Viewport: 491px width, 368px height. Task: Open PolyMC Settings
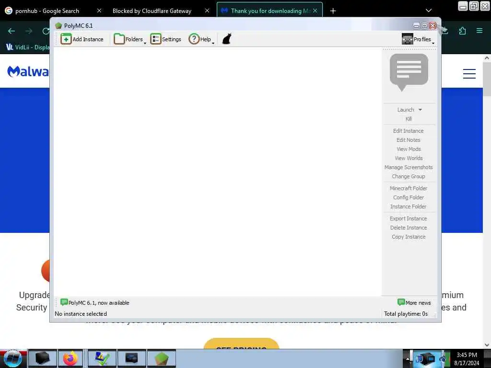(165, 39)
